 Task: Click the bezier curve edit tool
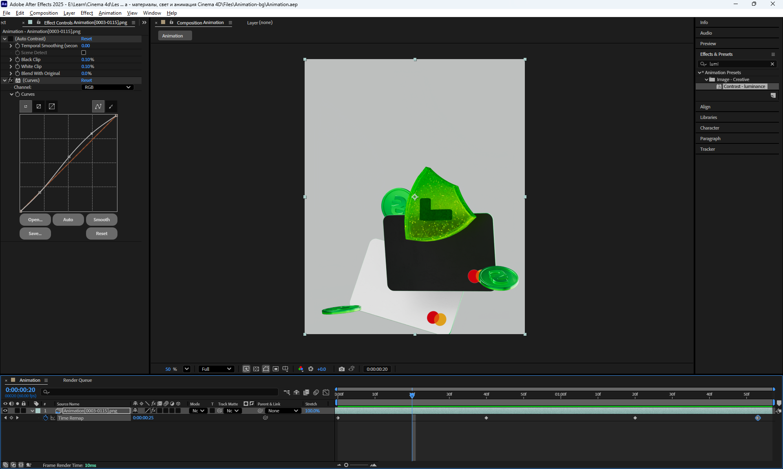coord(98,107)
